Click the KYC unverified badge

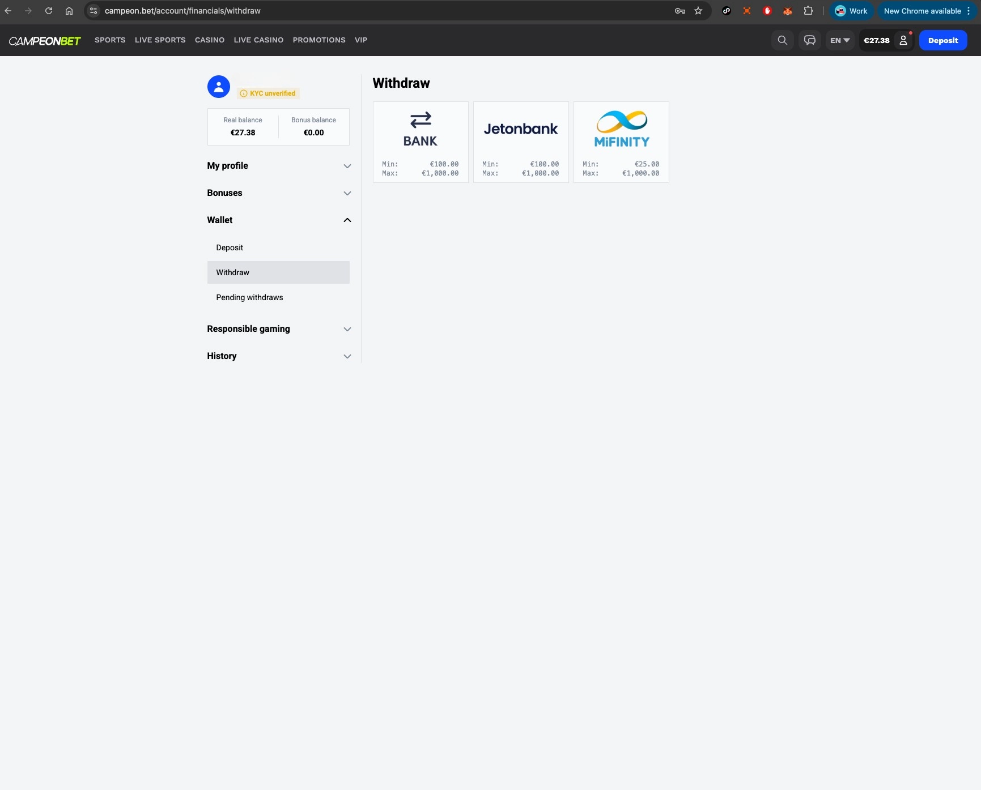pos(268,93)
